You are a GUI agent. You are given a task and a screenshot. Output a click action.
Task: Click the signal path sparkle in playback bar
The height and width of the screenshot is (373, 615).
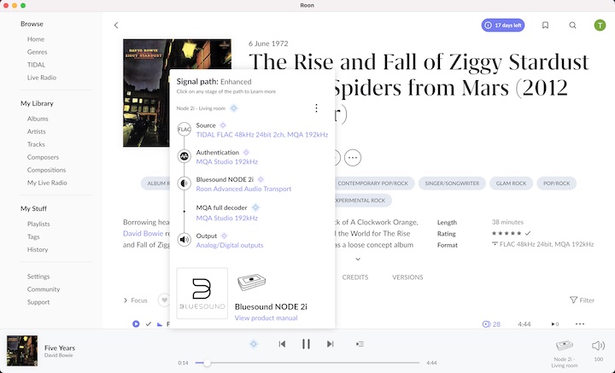(x=254, y=344)
